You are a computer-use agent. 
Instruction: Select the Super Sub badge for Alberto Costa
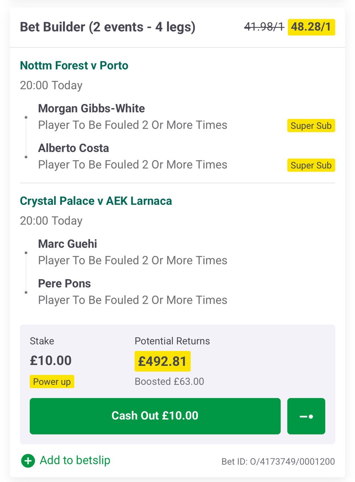pyautogui.click(x=311, y=165)
